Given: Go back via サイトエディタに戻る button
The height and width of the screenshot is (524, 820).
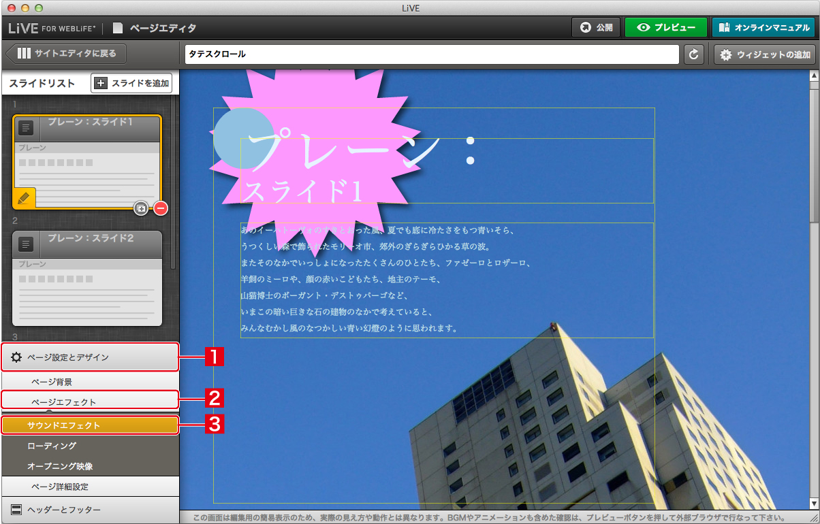Looking at the screenshot, I should pos(65,54).
